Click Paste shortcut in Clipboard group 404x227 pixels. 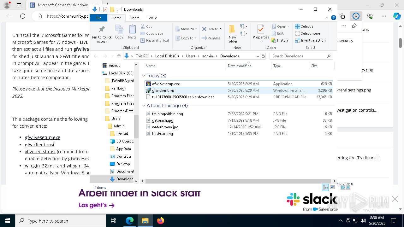tap(155, 40)
